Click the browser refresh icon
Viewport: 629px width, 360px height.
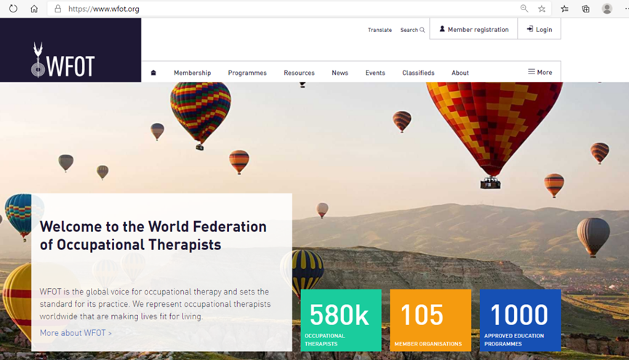point(13,9)
